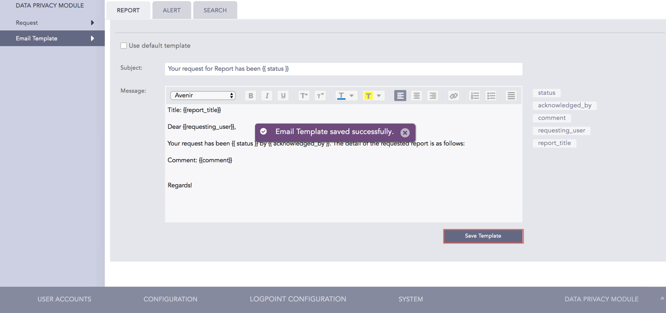The height and width of the screenshot is (313, 666).
Task: Apply a numbered list
Action: [x=474, y=95]
